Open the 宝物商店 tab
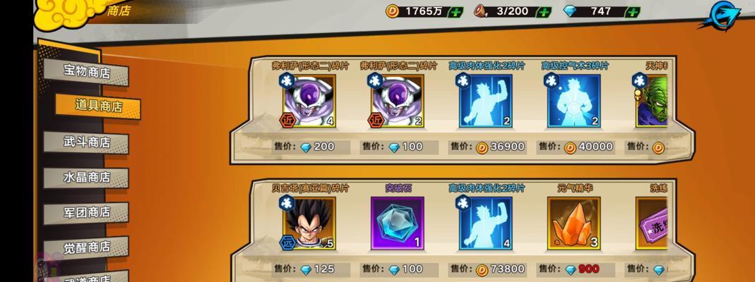The image size is (755, 282). pyautogui.click(x=87, y=72)
